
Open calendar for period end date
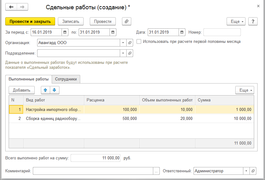click(x=113, y=32)
